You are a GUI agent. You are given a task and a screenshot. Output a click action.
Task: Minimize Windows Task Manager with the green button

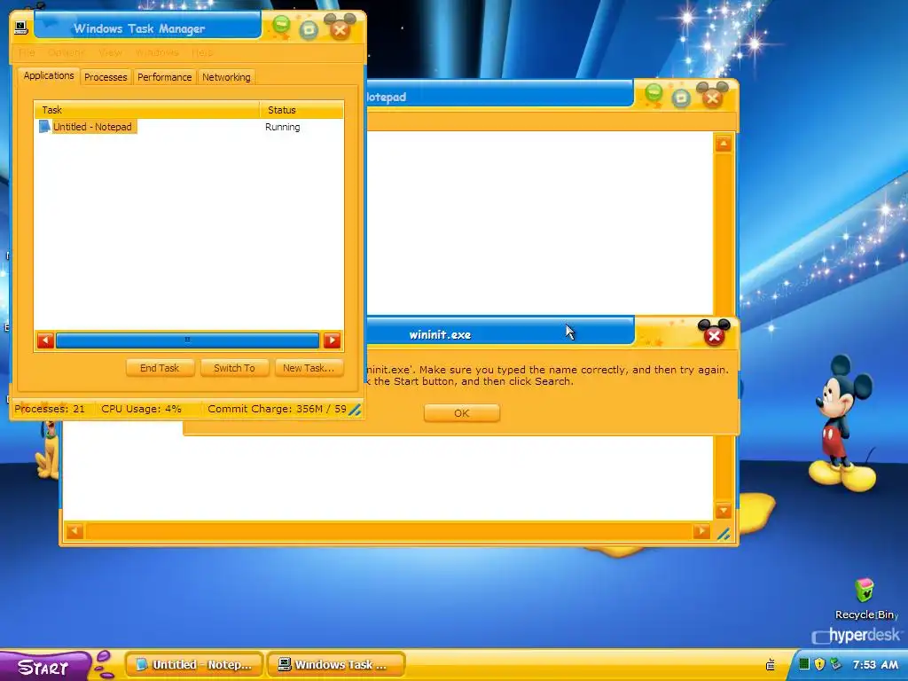point(281,26)
